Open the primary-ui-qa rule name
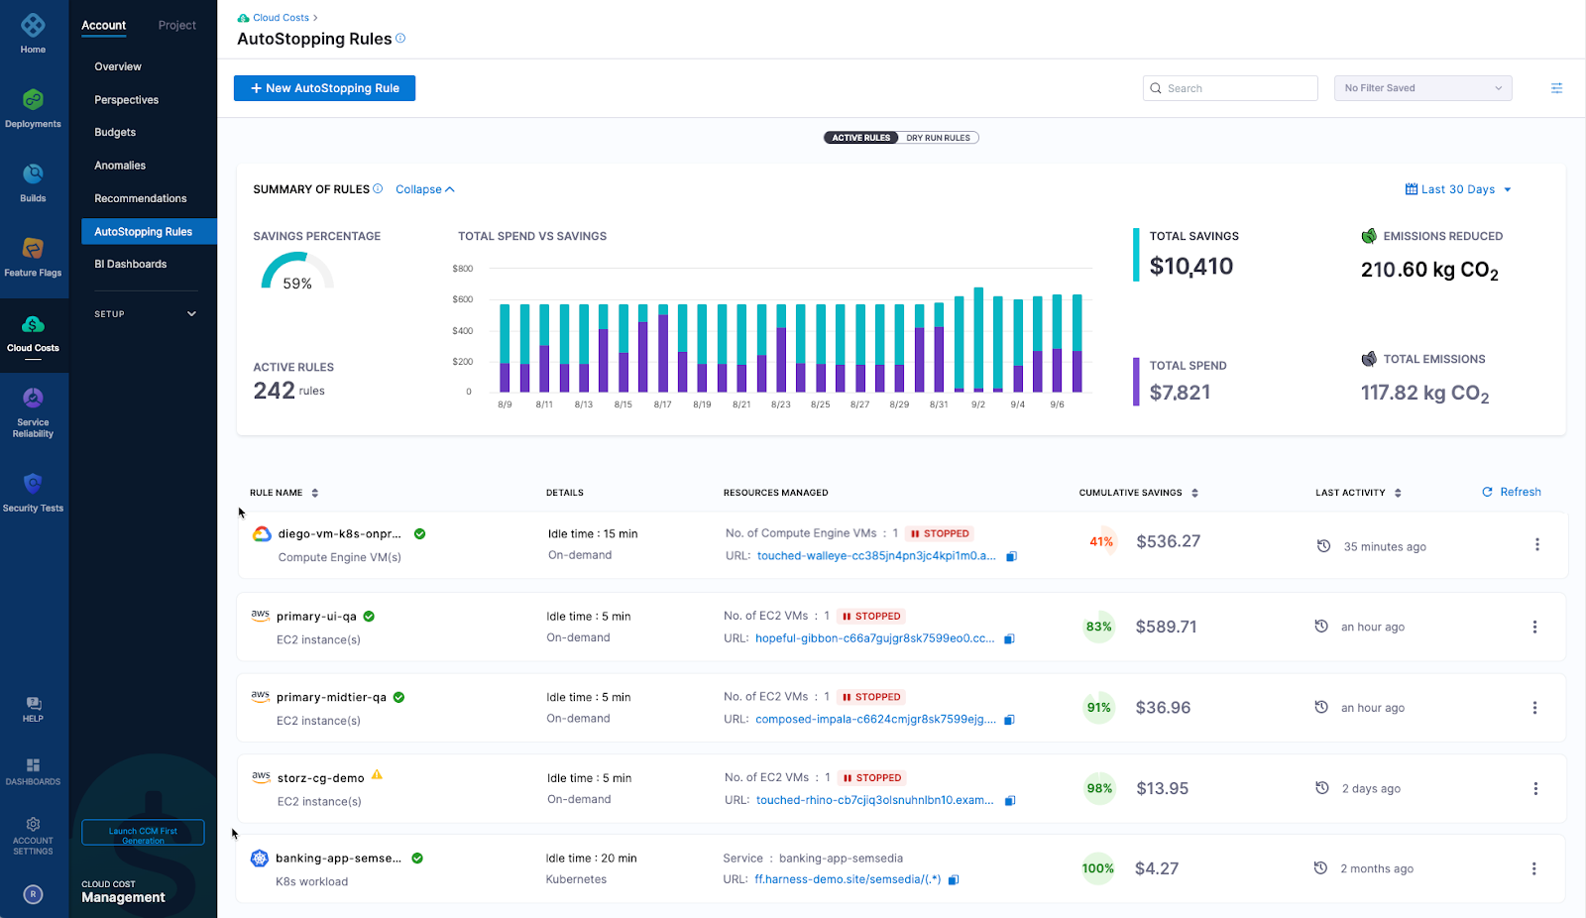The height and width of the screenshot is (918, 1586). coord(316,616)
